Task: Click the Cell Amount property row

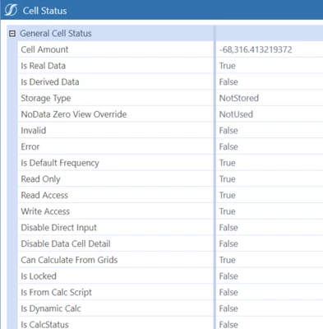Action: coord(170,49)
